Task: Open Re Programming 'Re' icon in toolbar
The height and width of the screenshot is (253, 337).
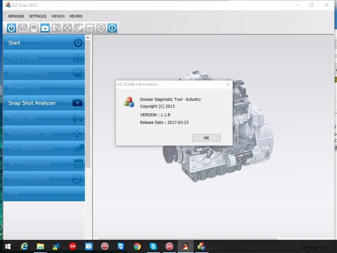Action: (90, 28)
